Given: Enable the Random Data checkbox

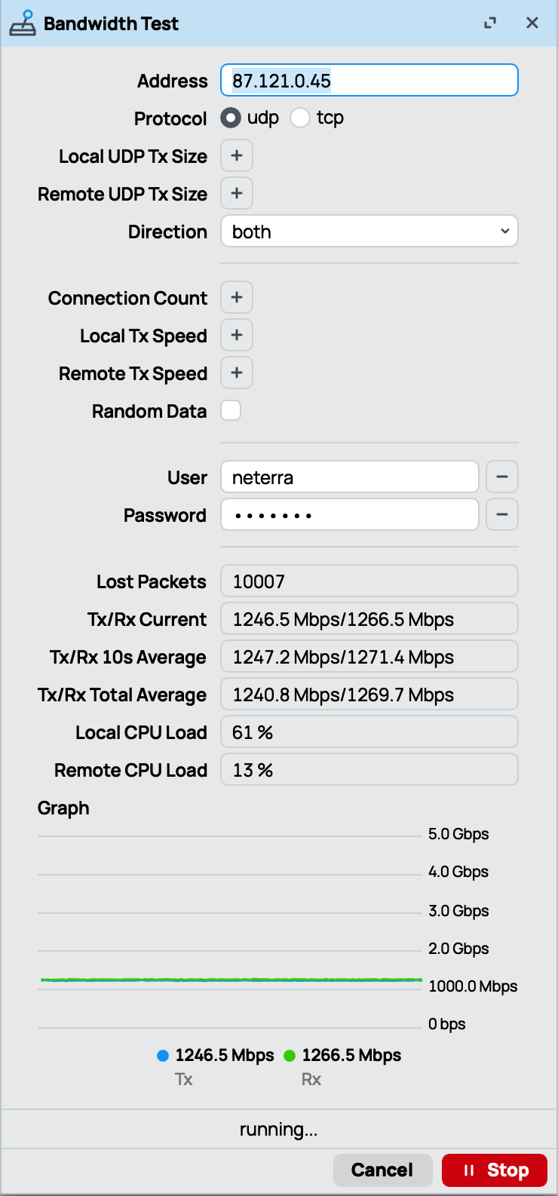Looking at the screenshot, I should (x=231, y=411).
